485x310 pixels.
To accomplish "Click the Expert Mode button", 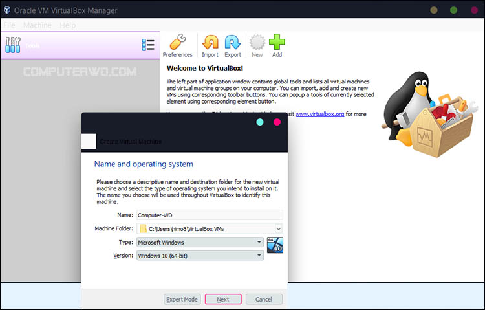I will click(182, 299).
